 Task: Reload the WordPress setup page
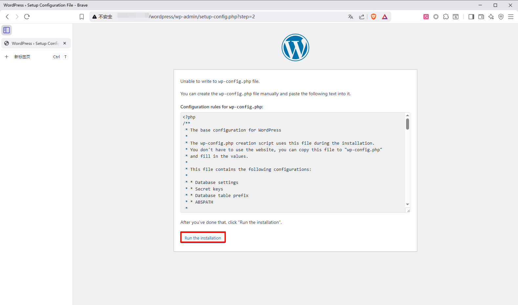click(x=27, y=17)
